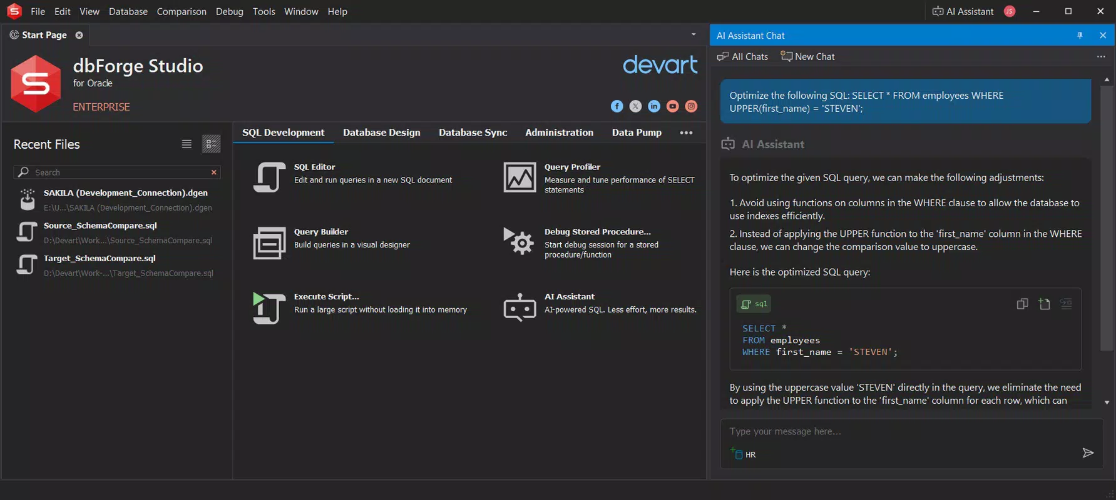1116x500 pixels.
Task: Open Target_SchemaCompare.sql recent file
Action: tap(116, 265)
